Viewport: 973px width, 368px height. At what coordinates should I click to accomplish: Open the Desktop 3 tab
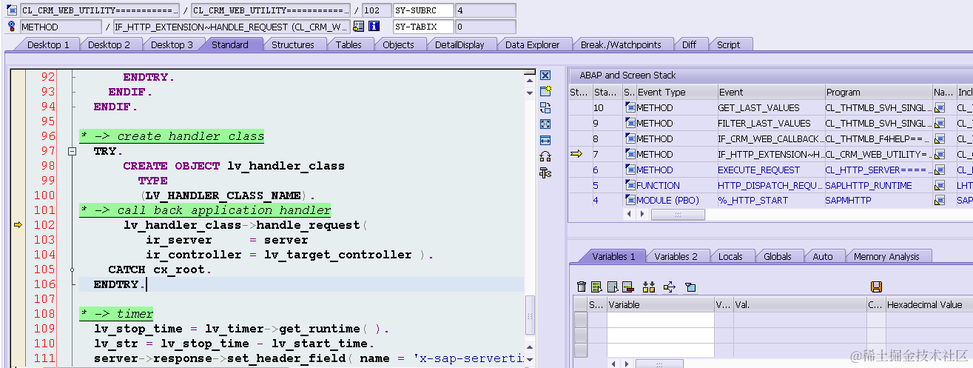tap(172, 44)
